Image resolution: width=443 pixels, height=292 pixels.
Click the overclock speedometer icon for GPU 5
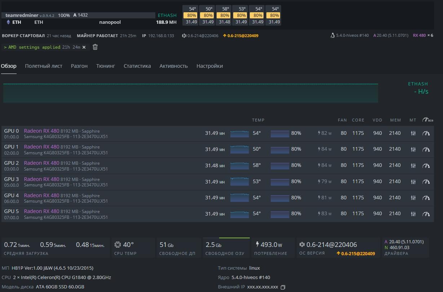pyautogui.click(x=426, y=214)
